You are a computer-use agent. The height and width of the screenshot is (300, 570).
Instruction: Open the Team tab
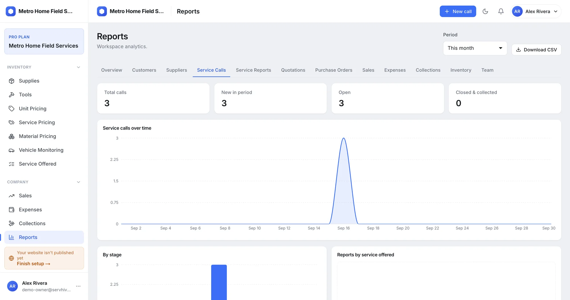(x=487, y=70)
